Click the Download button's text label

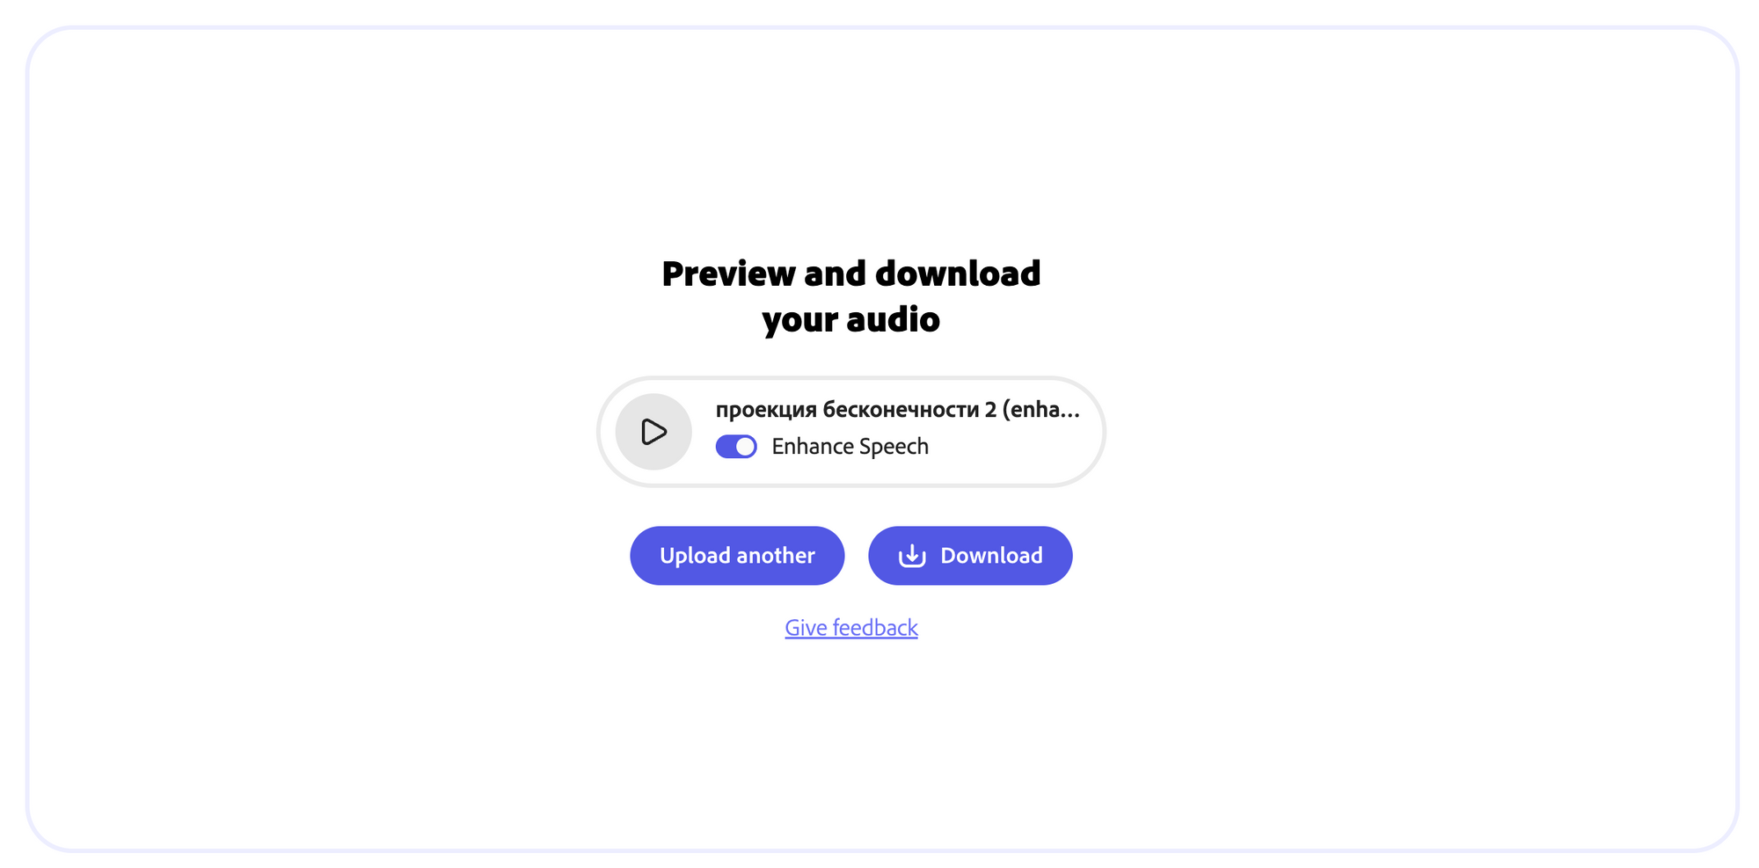click(991, 556)
